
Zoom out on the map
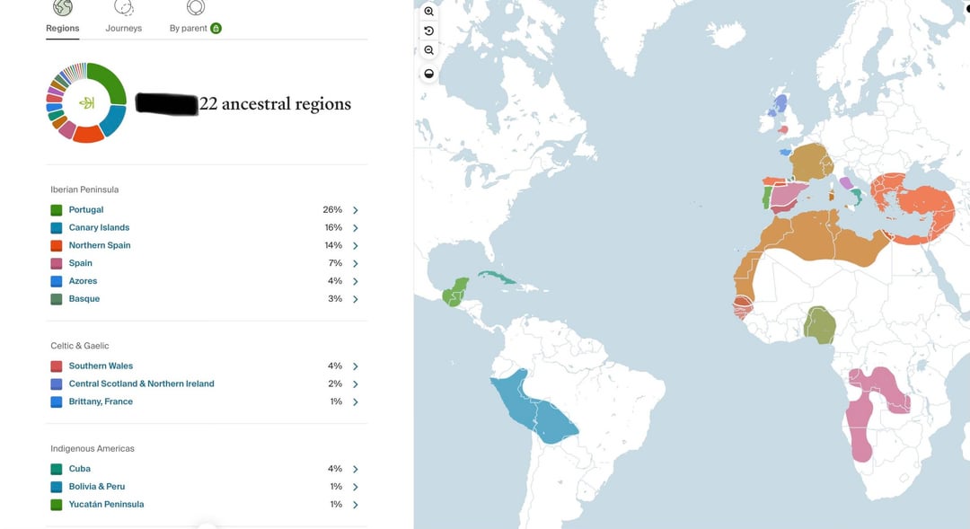pos(429,51)
